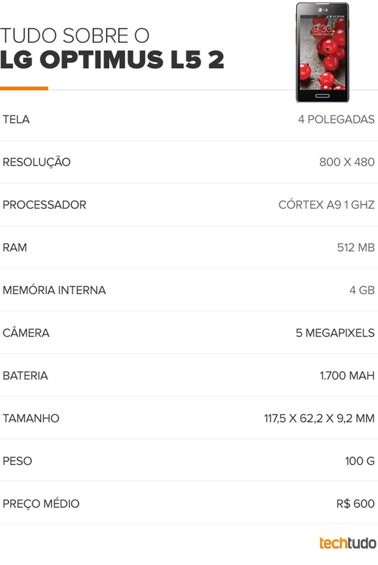Click the '4 GB' storage value
This screenshot has width=378, height=565.
click(361, 290)
